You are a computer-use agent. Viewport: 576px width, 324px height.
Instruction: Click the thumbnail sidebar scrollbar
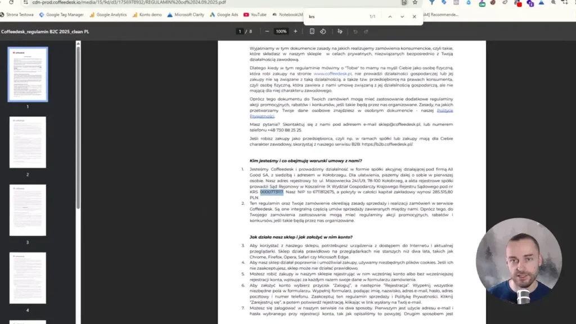[78, 127]
